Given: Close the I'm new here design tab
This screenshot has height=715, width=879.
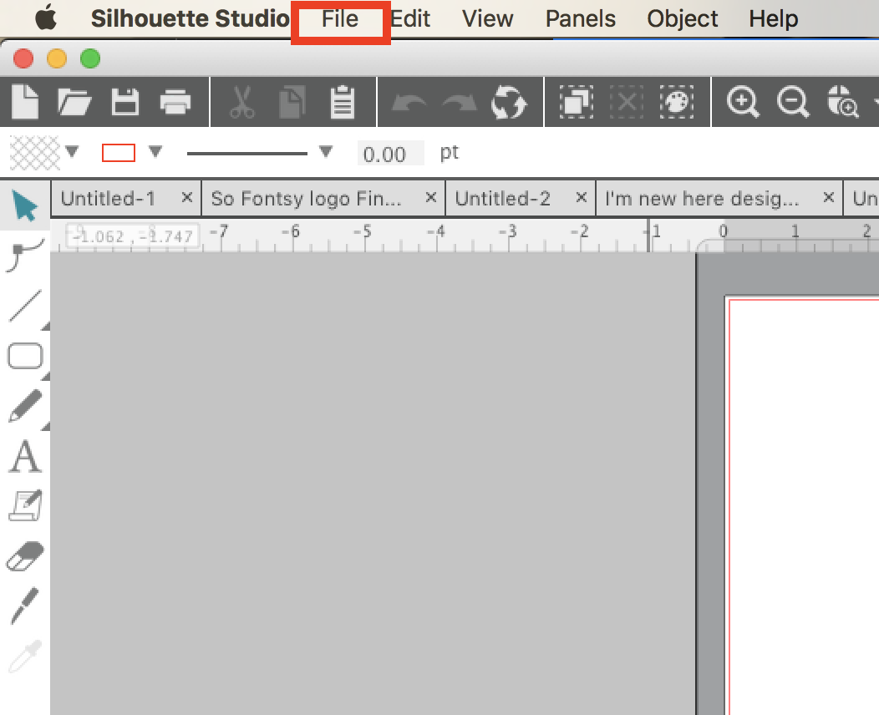Looking at the screenshot, I should pos(828,197).
